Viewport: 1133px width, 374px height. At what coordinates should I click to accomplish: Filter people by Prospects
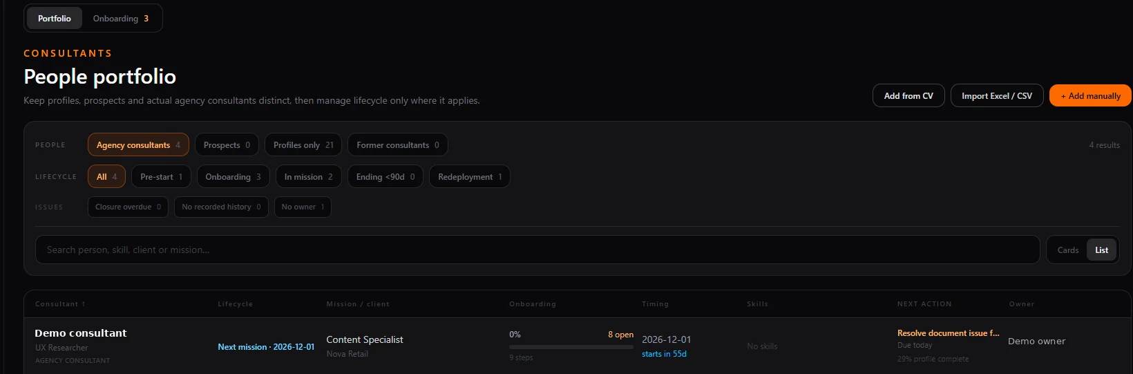click(x=227, y=145)
